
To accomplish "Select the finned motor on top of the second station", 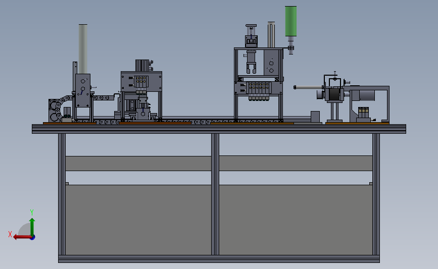I will click(x=142, y=66).
